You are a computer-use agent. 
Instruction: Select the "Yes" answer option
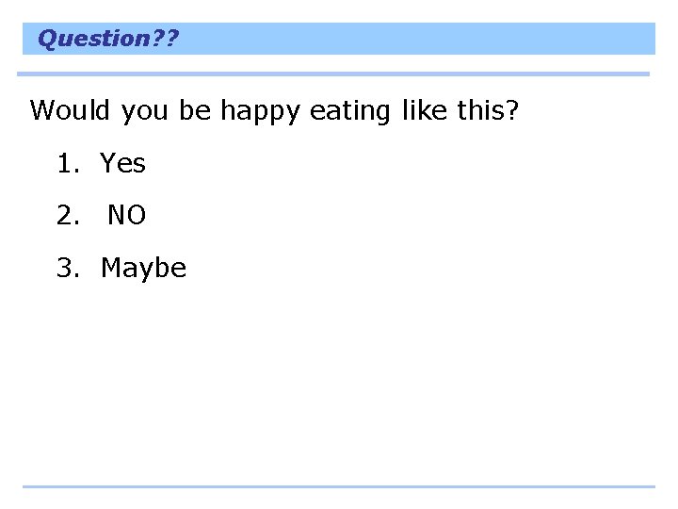click(122, 163)
